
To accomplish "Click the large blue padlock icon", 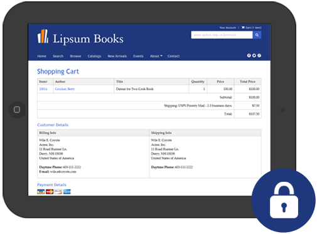I will 284,200.
